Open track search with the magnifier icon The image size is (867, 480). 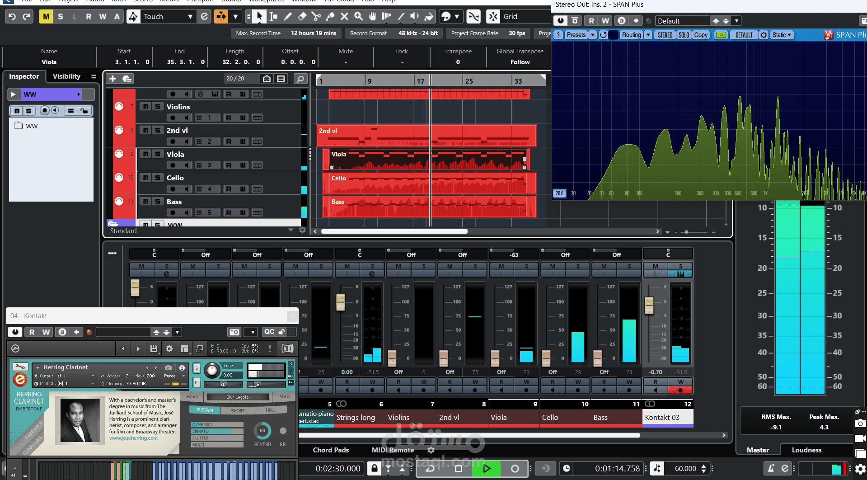300,79
